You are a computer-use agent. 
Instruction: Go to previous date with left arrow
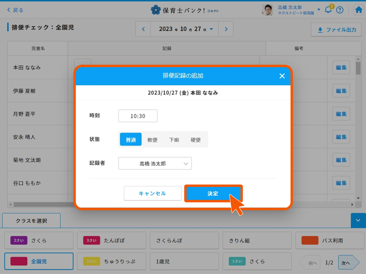click(143, 29)
